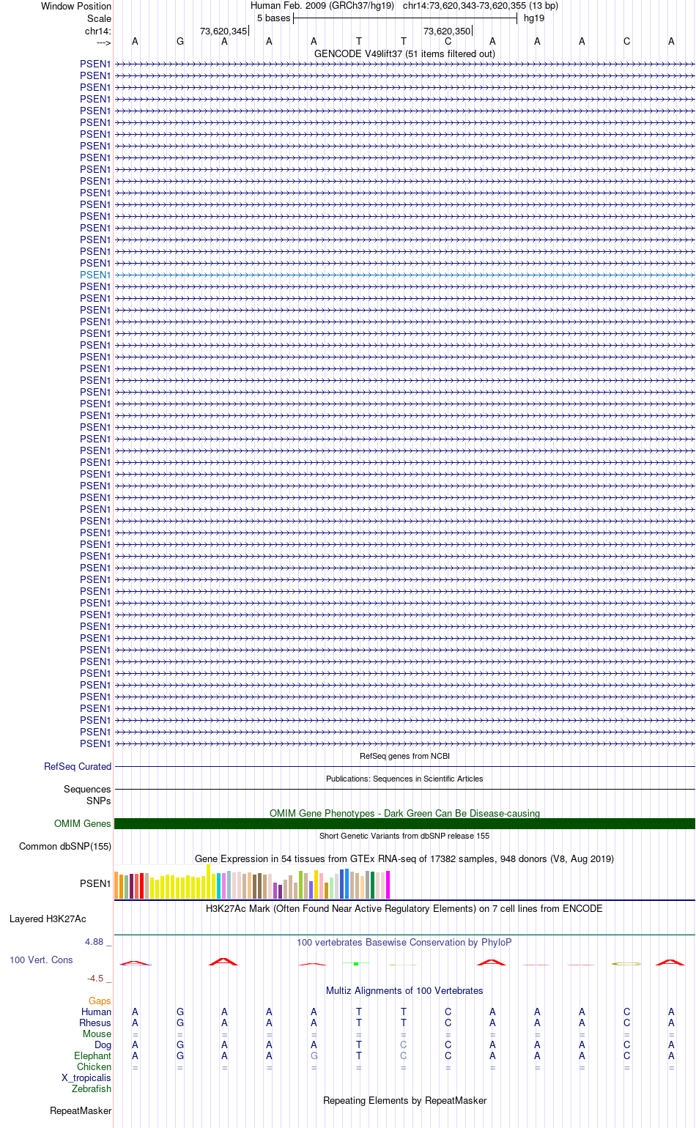Click the gray C in the Elephant row
Screen dimensions: 696x1128
[x=404, y=1056]
